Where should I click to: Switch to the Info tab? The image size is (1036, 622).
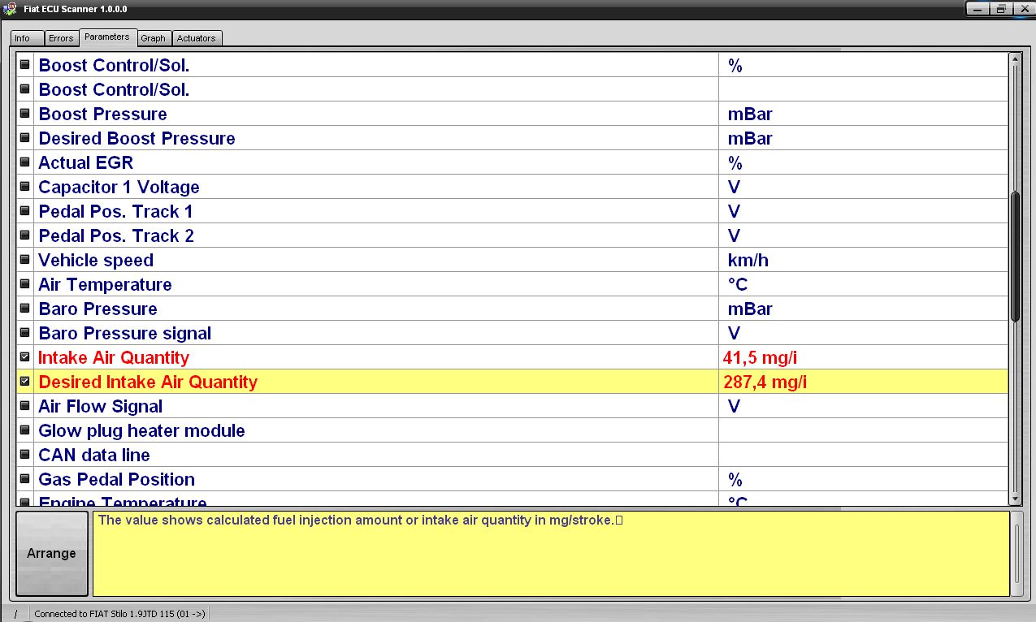coord(23,38)
